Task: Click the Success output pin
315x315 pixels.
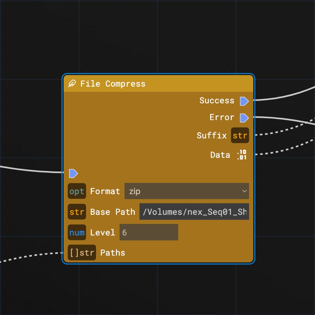Action: (x=244, y=101)
